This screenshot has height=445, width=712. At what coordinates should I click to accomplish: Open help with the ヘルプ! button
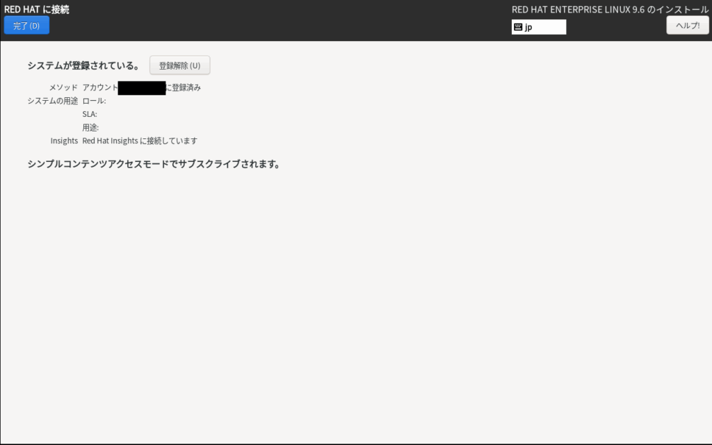(x=687, y=26)
